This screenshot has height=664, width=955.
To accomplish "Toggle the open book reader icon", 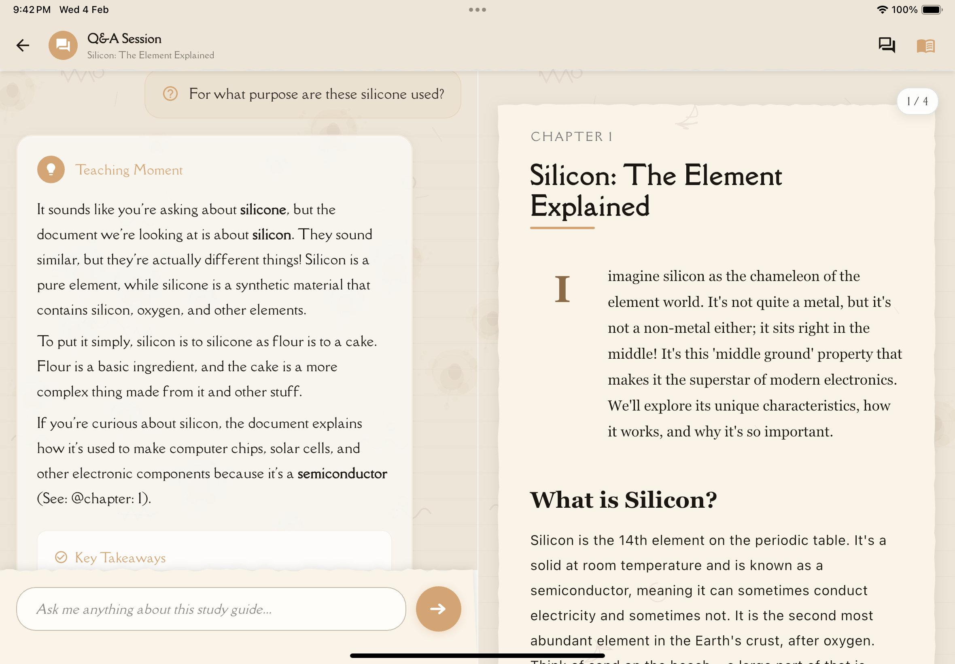I will tap(925, 45).
